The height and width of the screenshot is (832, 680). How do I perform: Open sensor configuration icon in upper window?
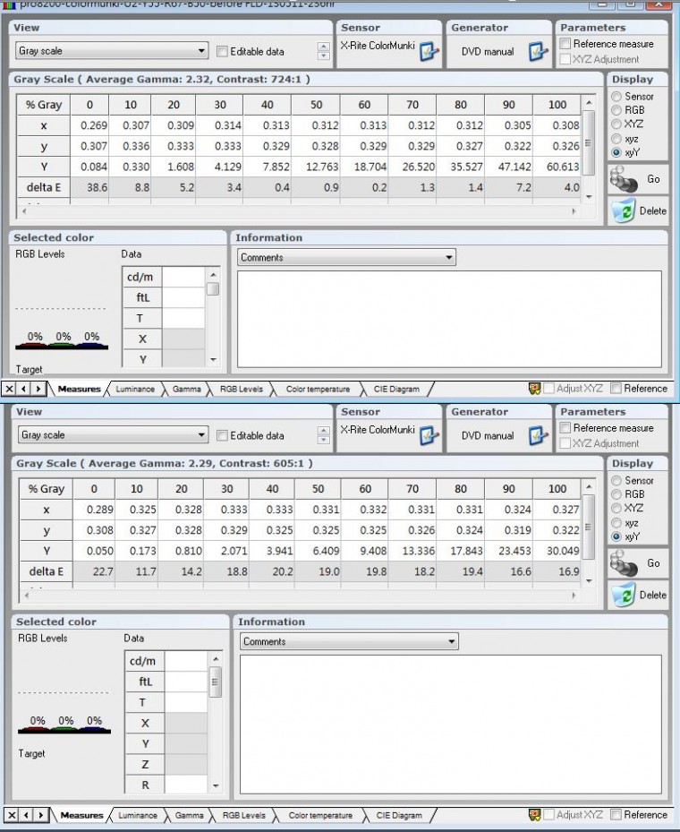pyautogui.click(x=429, y=51)
